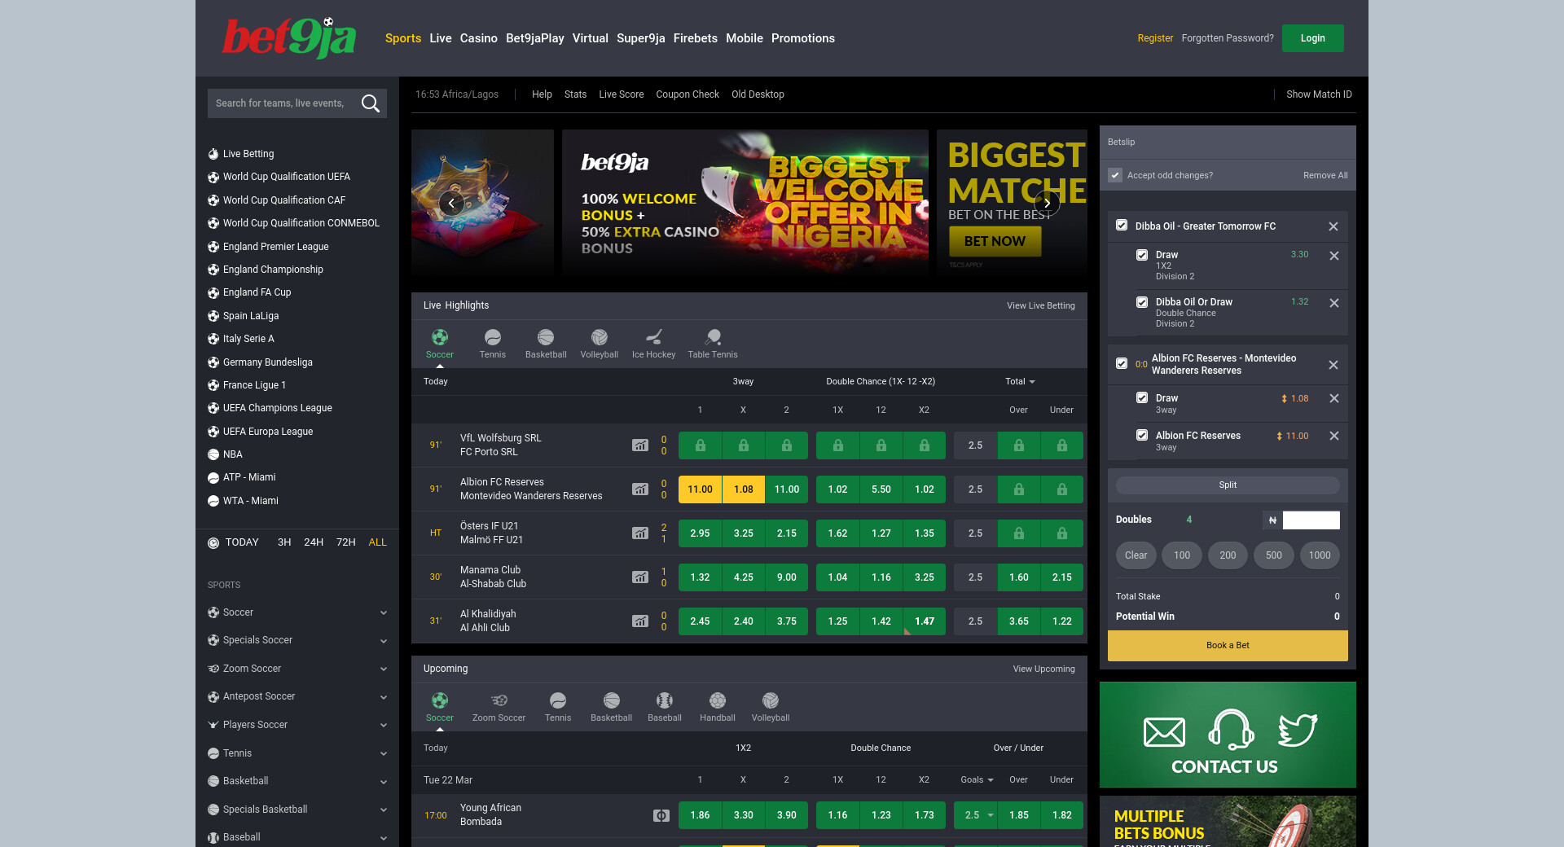Click the 72H time filter

pyautogui.click(x=346, y=542)
